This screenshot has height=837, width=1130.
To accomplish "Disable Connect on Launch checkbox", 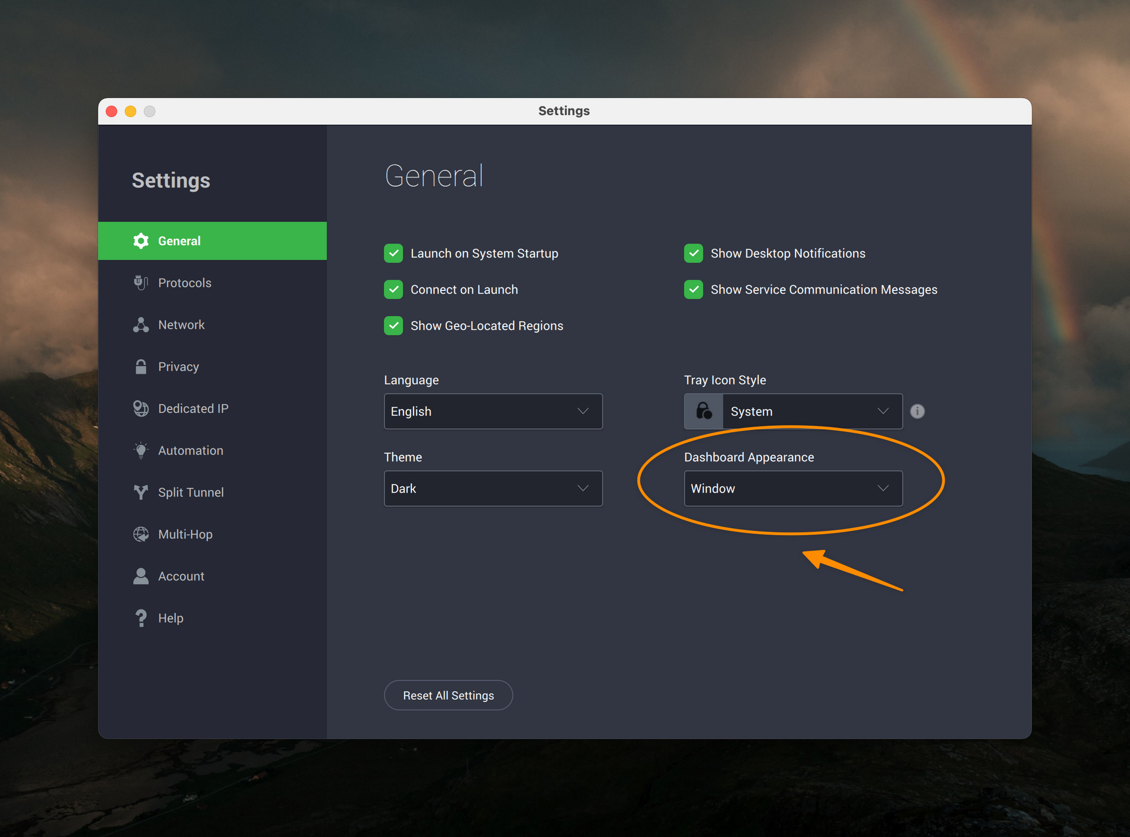I will (x=393, y=290).
